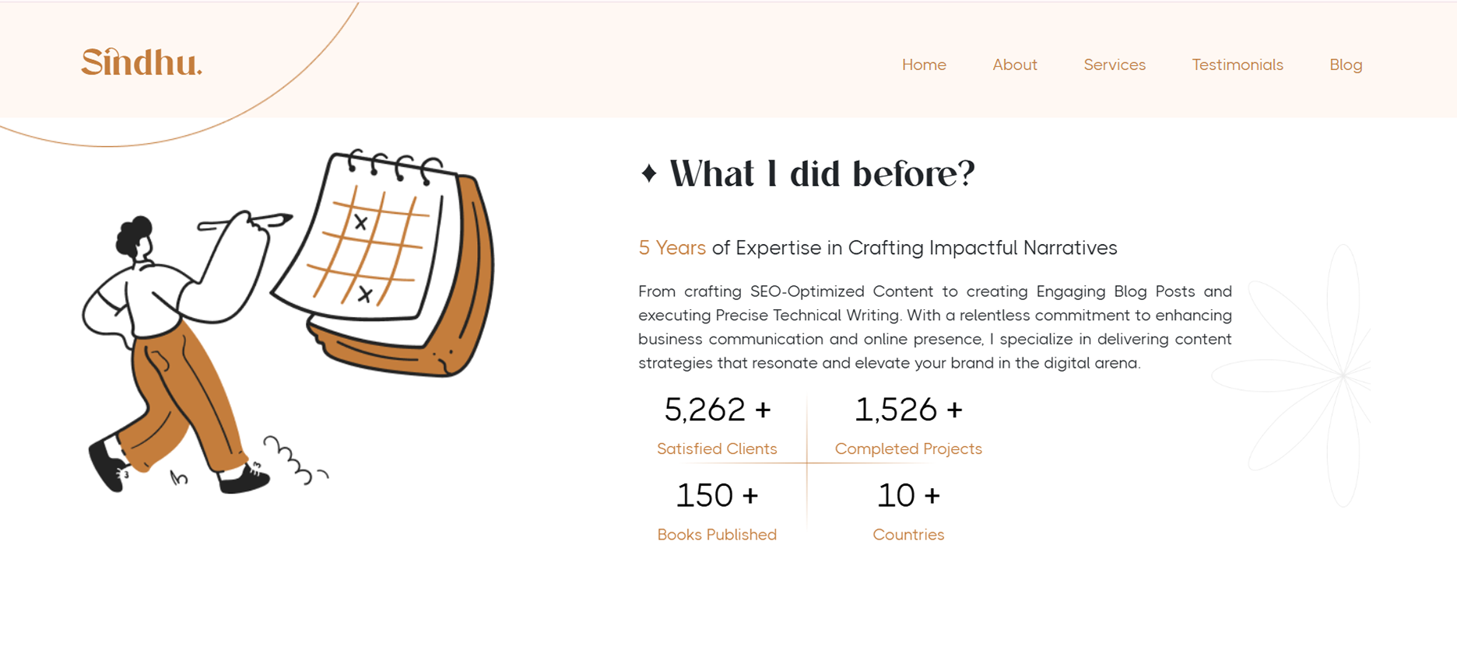
Task: Click the 5,262 + clients counter
Action: [717, 410]
